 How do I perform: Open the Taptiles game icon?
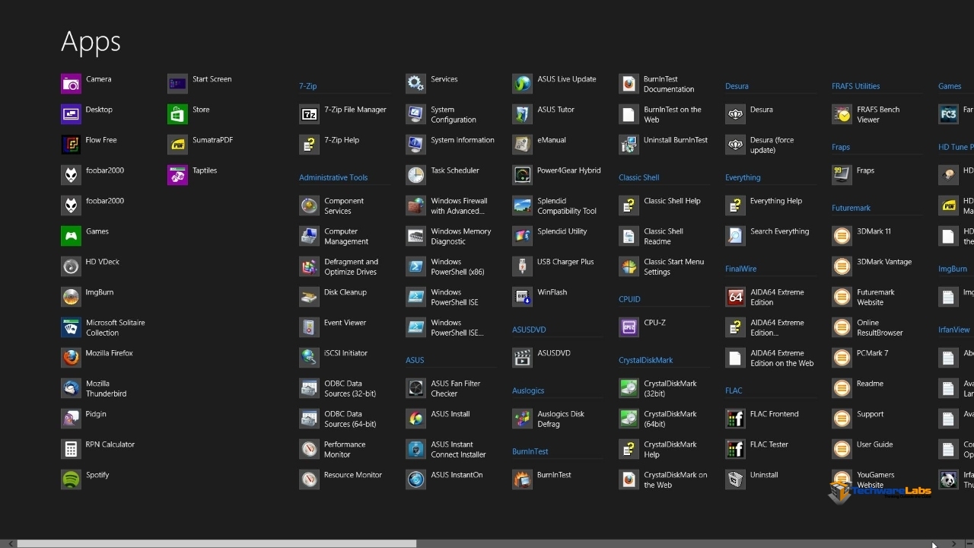[177, 175]
